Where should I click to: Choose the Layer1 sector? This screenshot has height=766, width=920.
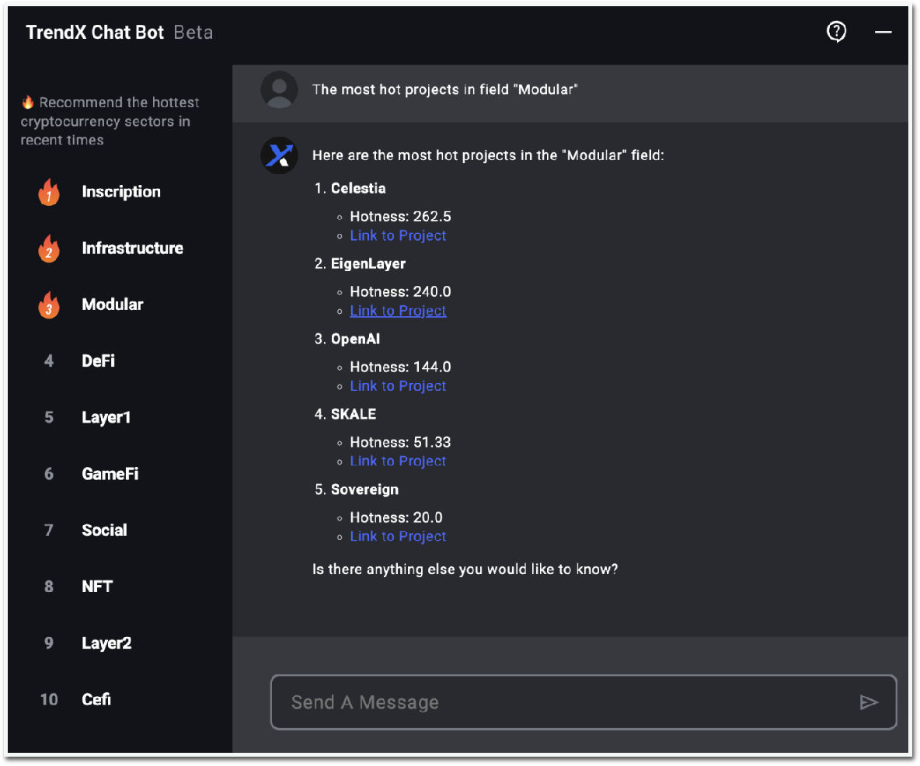click(106, 417)
